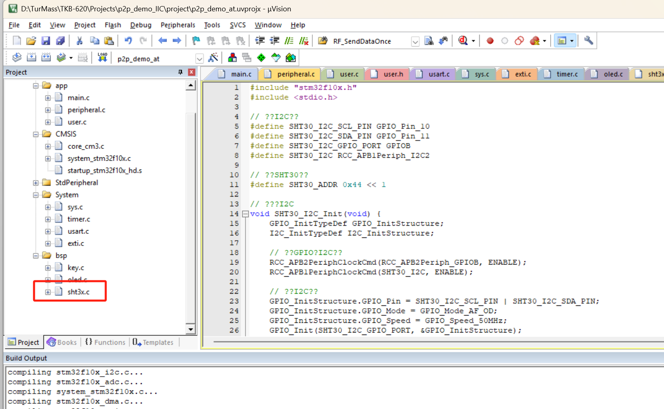Switch to the Functions panel tab

[105, 342]
